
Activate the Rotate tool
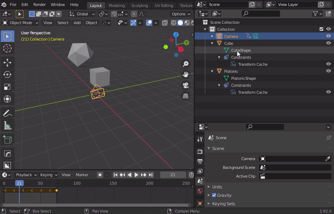click(x=7, y=75)
